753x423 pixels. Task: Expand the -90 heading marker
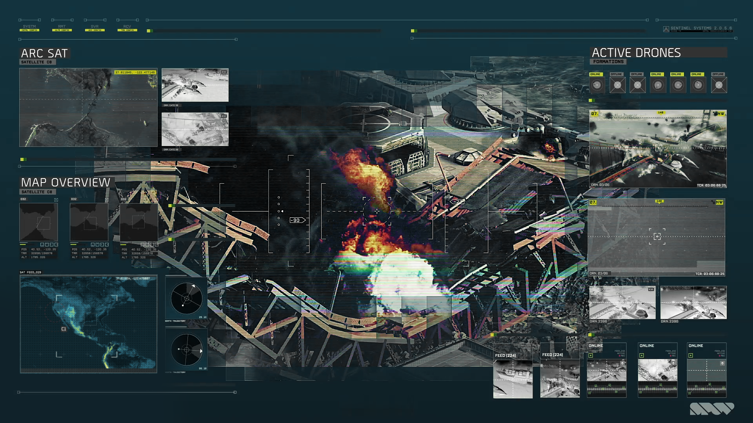[x=297, y=220]
